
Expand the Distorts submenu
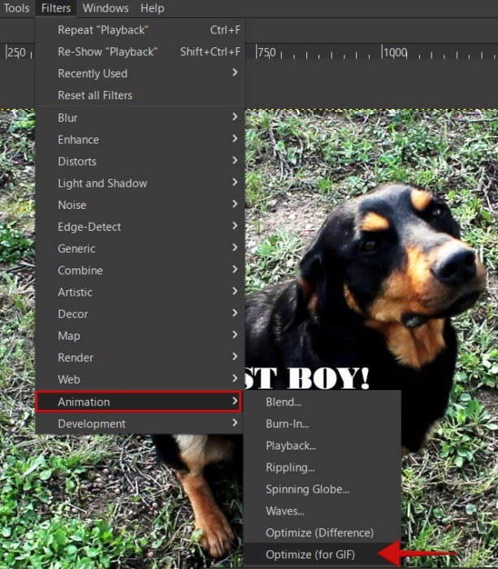(77, 162)
